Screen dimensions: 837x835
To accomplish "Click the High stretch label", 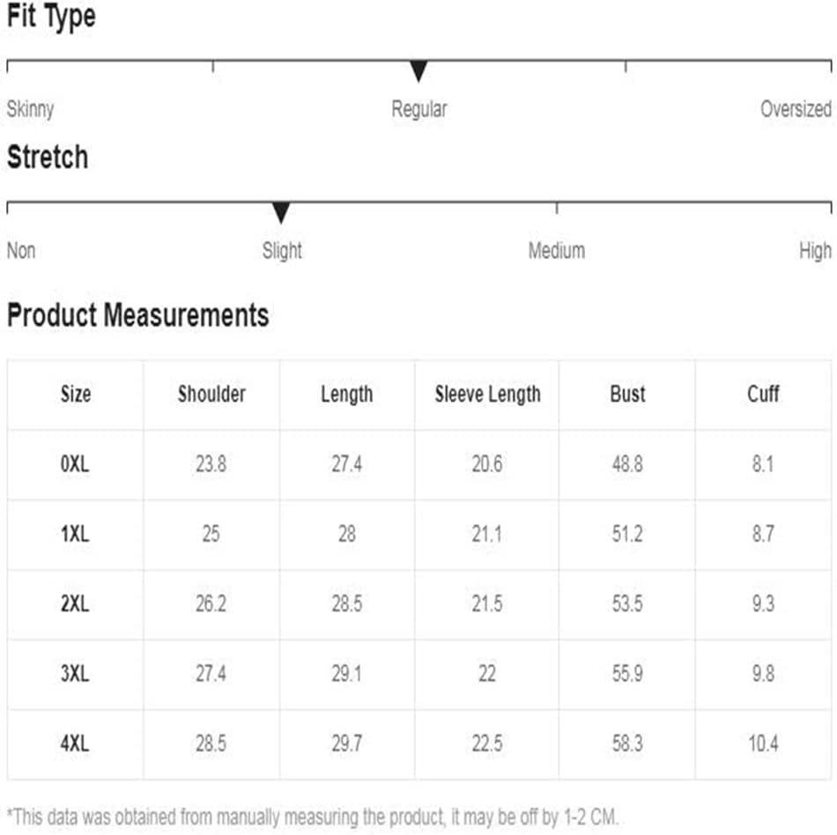I will (x=815, y=250).
